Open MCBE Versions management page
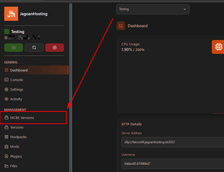The image size is (224, 172). [22, 118]
